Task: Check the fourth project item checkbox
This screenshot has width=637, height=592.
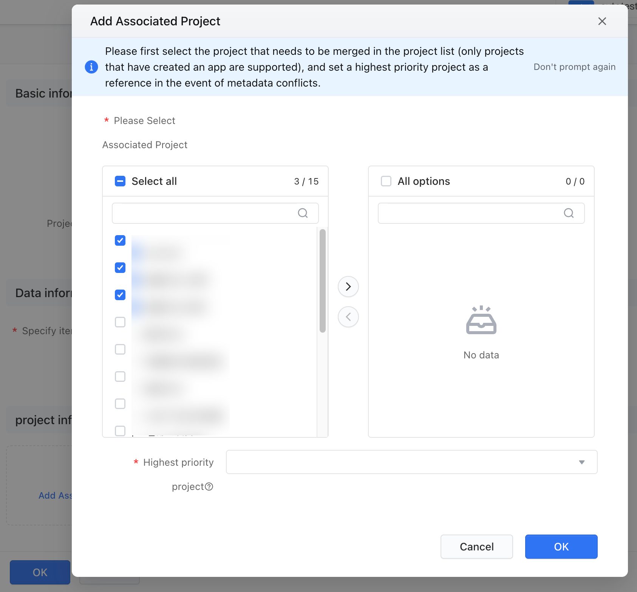Action: pos(120,322)
